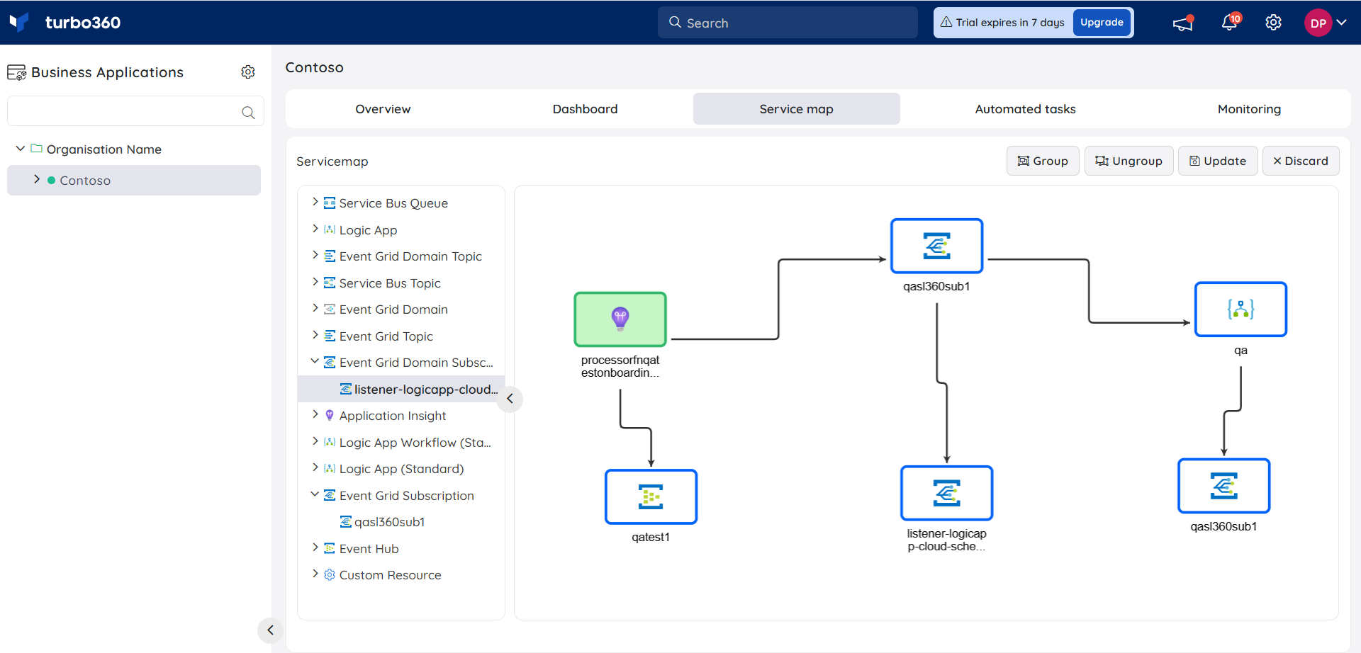Focus the Business Applications search box

point(135,111)
